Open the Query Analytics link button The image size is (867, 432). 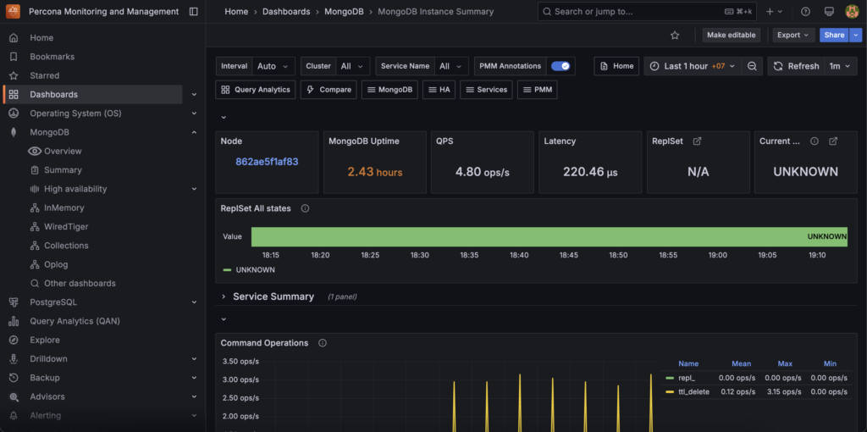click(256, 90)
